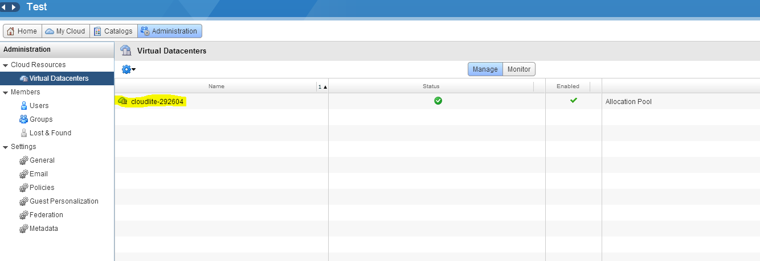This screenshot has height=261, width=760.
Task: Select the Administration tab
Action: 169,31
